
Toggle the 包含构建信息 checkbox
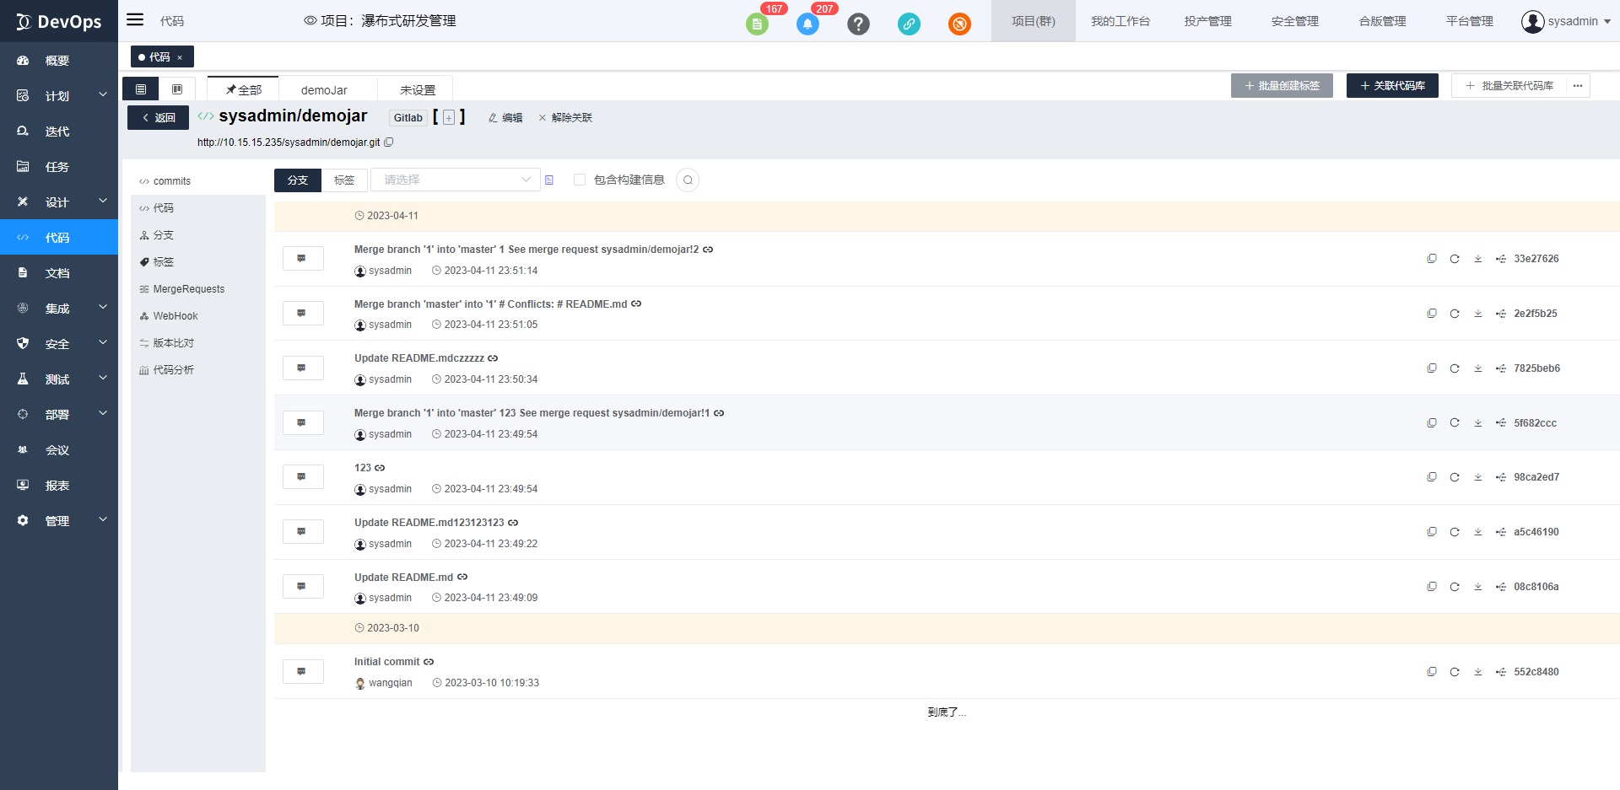click(580, 180)
